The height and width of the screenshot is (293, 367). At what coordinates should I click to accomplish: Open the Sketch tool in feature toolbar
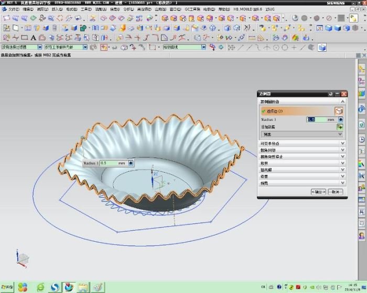pos(6,28)
